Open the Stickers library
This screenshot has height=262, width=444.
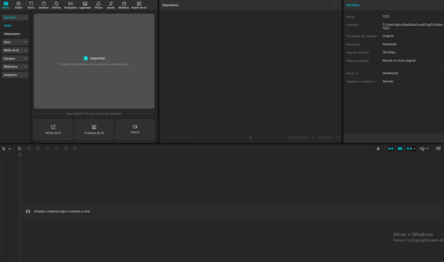tap(43, 5)
